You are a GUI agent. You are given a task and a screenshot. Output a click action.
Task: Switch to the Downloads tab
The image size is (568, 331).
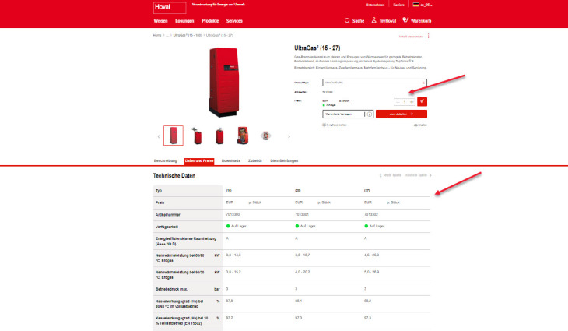(x=230, y=160)
